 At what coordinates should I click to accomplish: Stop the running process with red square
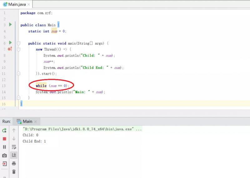(x=4, y=139)
